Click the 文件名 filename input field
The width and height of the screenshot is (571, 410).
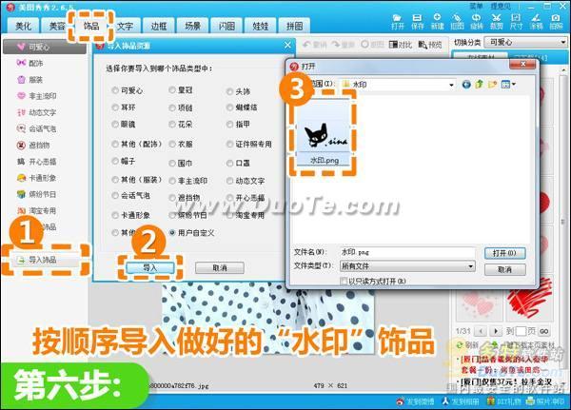click(x=407, y=252)
